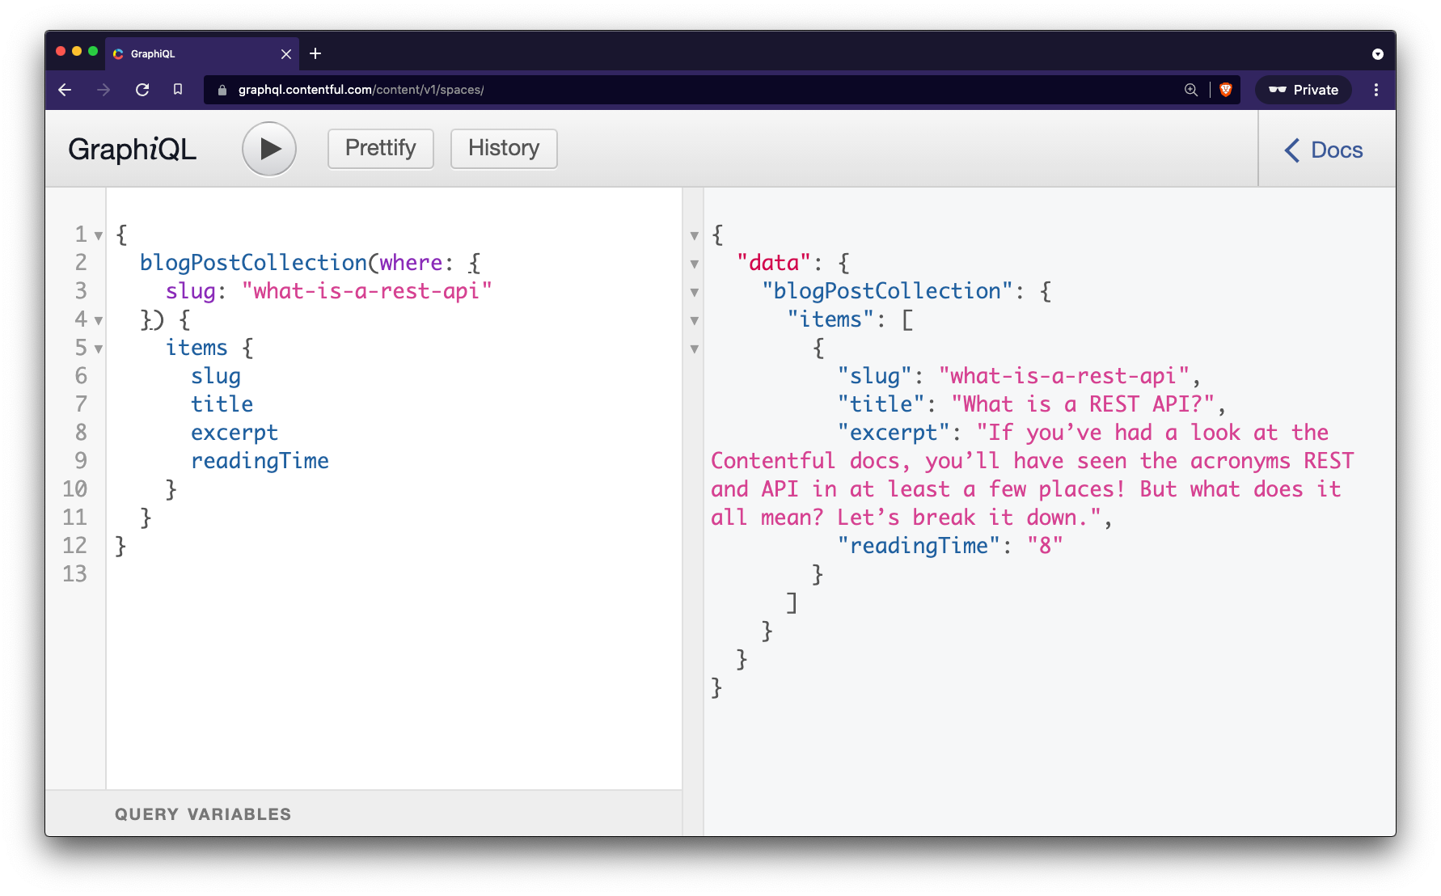Go forward in browser navigation

coord(104,90)
